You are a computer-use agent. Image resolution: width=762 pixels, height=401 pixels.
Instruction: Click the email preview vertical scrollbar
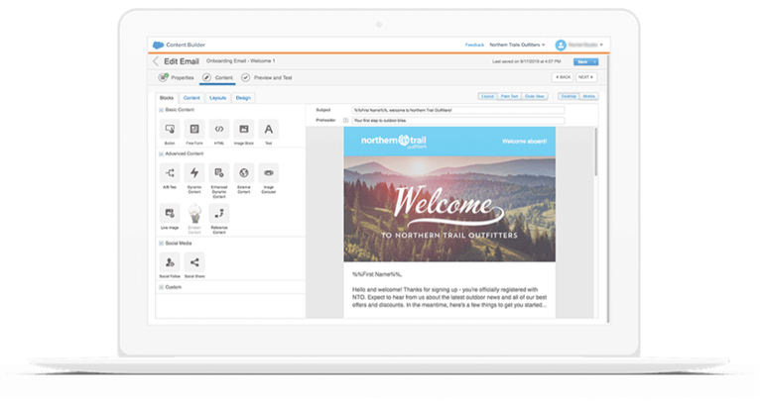pos(596,152)
